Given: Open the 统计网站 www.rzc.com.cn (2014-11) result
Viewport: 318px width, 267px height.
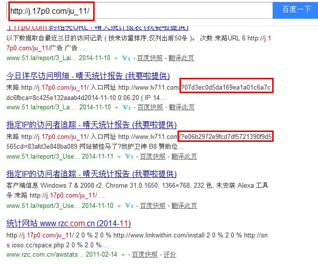Looking at the screenshot, I should (69, 224).
